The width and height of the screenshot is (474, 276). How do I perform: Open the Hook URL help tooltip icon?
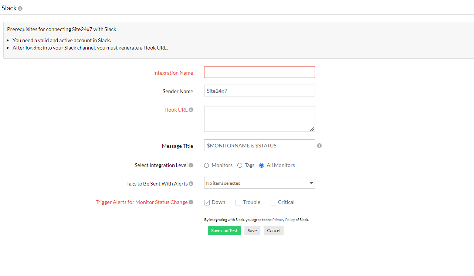coord(191,110)
